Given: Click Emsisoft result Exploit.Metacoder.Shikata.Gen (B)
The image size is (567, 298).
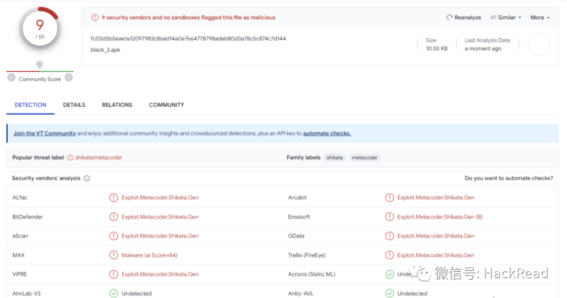Looking at the screenshot, I should 440,217.
